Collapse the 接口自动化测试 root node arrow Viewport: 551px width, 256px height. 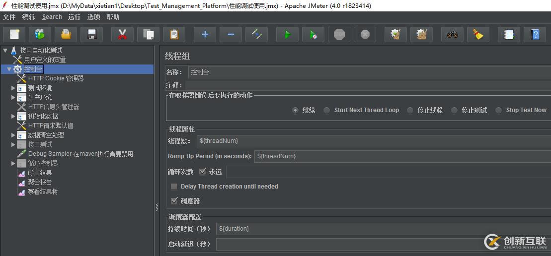[x=5, y=51]
